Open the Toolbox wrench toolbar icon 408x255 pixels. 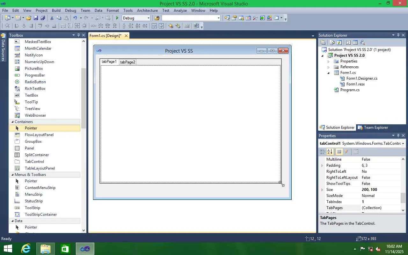255,18
